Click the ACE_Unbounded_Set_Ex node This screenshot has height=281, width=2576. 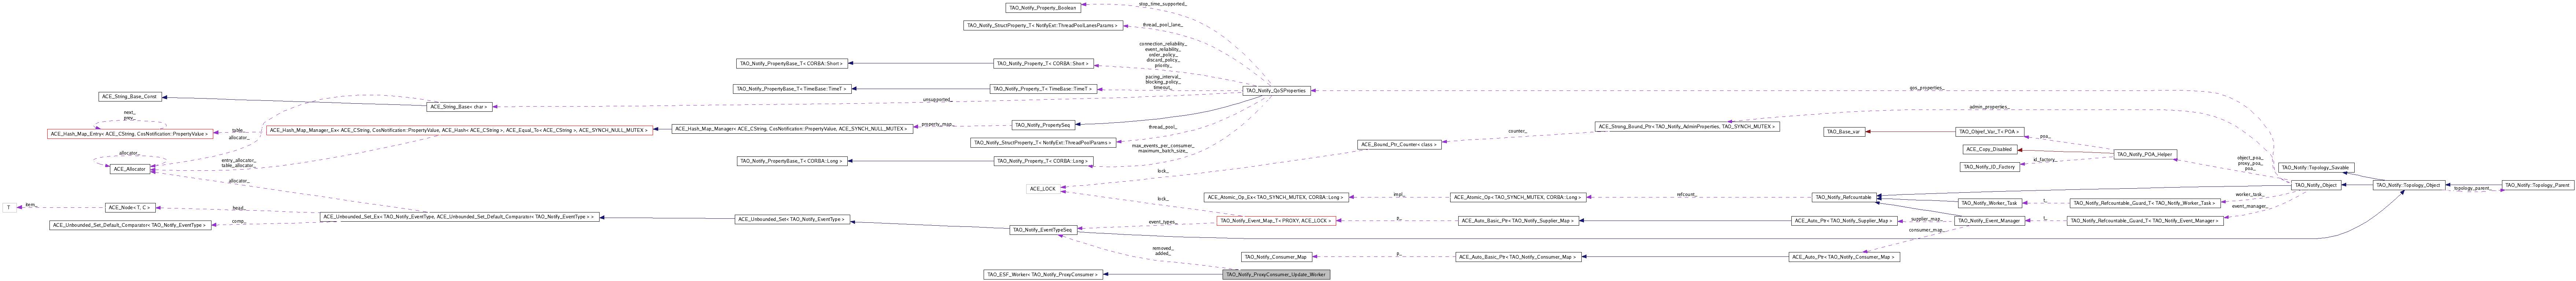pyautogui.click(x=459, y=217)
